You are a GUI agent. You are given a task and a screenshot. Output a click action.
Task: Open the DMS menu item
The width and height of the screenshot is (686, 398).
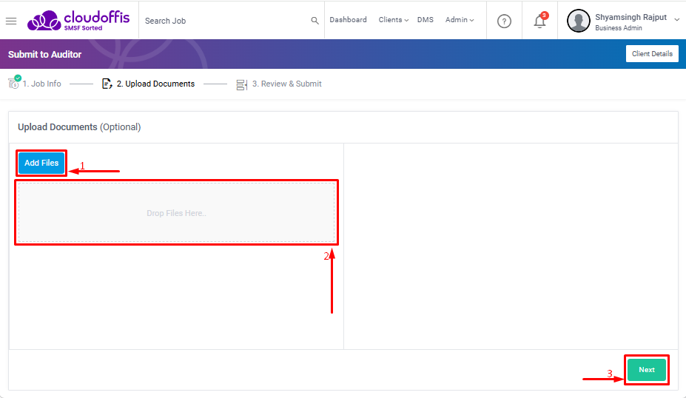426,20
